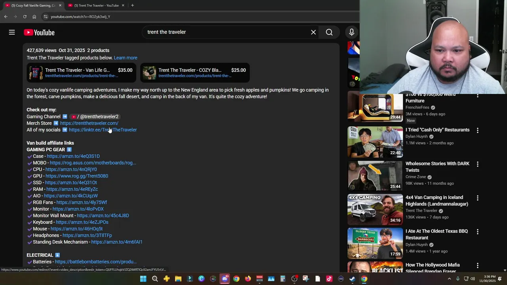This screenshot has width=507, height=285.
Task: Open the RGB Fans affiliate link
Action: [82, 202]
